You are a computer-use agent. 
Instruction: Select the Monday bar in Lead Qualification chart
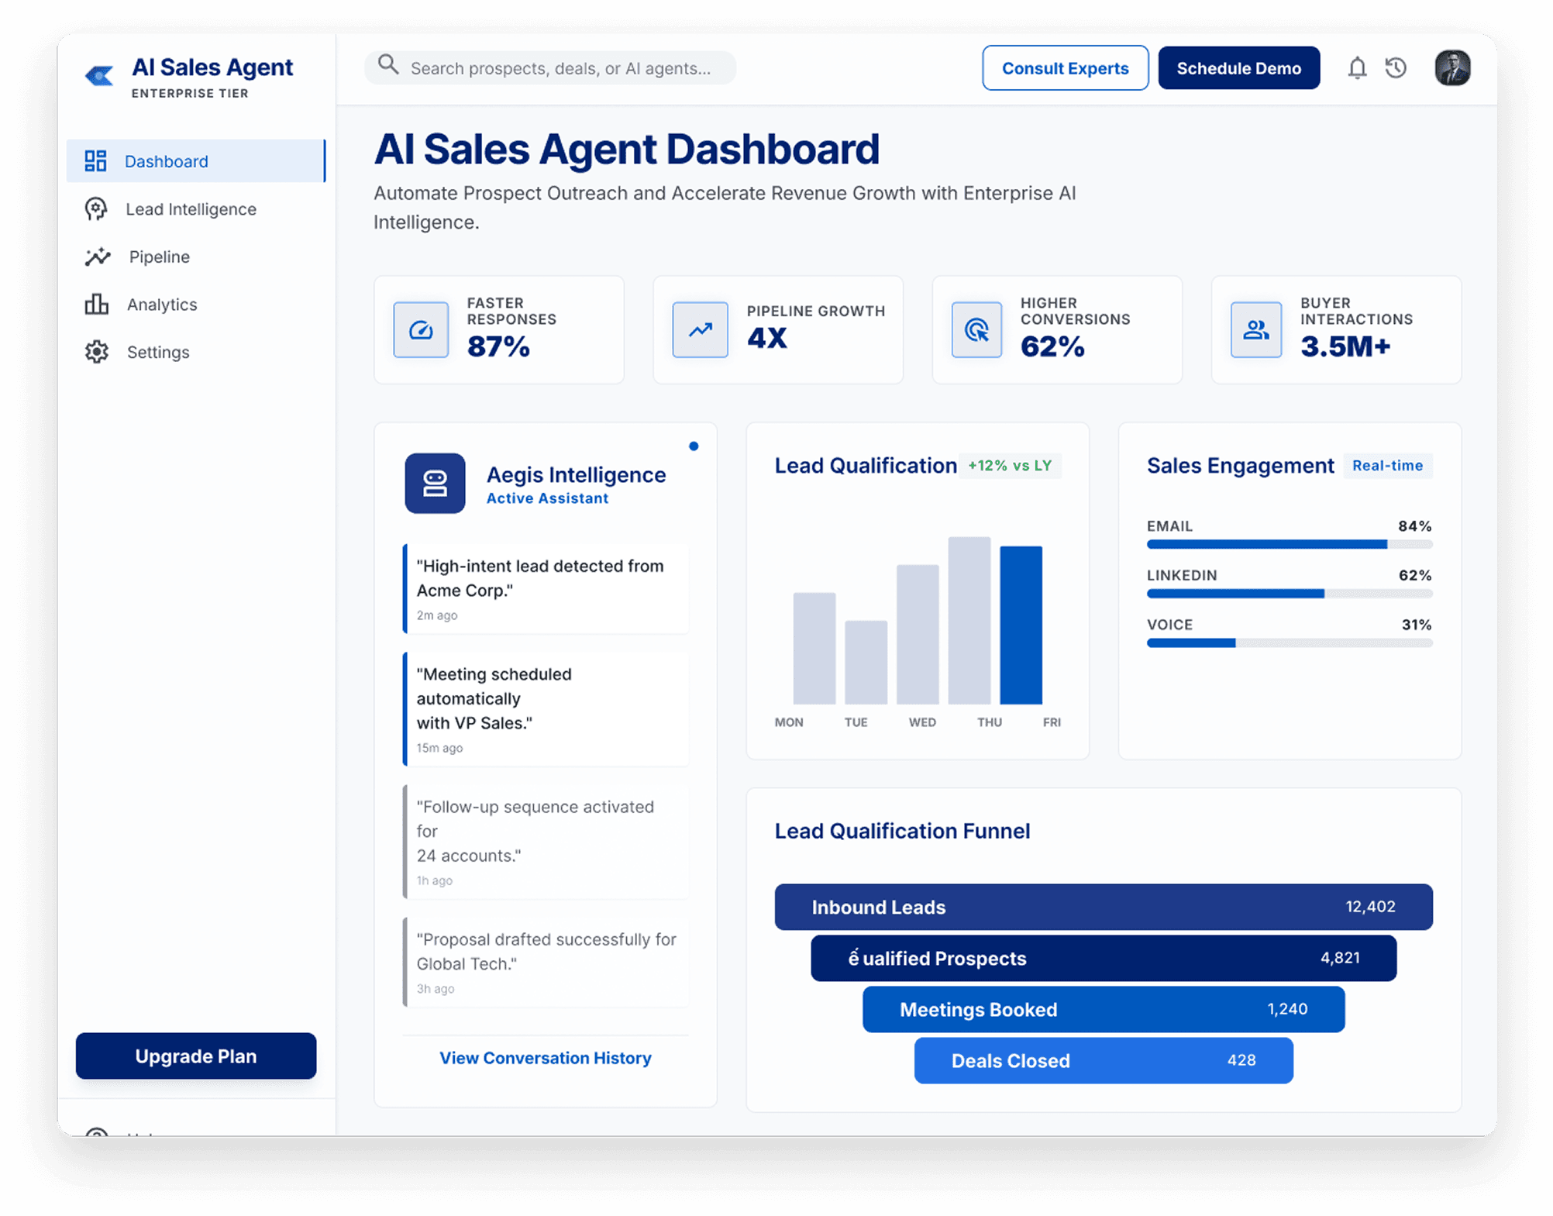click(x=814, y=648)
